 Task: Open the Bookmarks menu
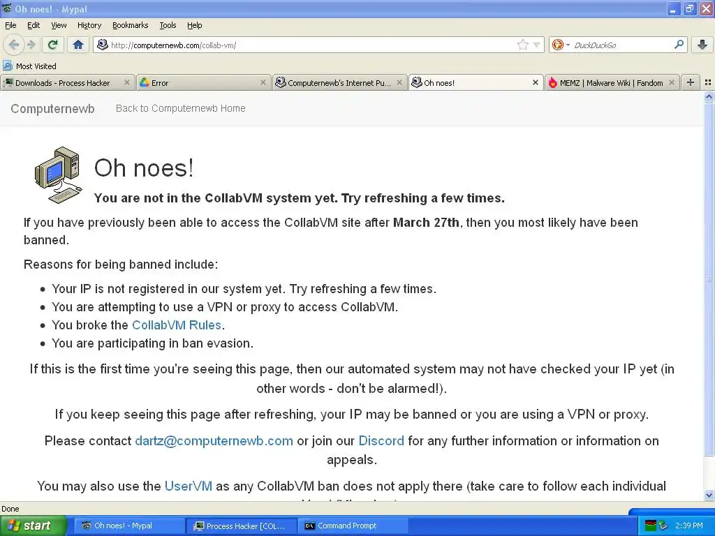point(131,25)
